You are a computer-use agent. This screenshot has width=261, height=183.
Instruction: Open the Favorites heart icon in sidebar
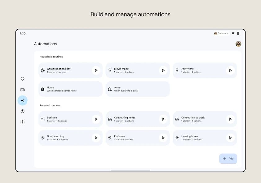tap(22, 79)
